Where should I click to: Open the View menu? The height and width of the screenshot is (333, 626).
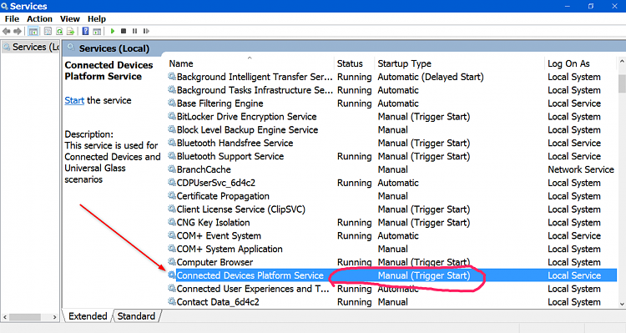point(70,18)
